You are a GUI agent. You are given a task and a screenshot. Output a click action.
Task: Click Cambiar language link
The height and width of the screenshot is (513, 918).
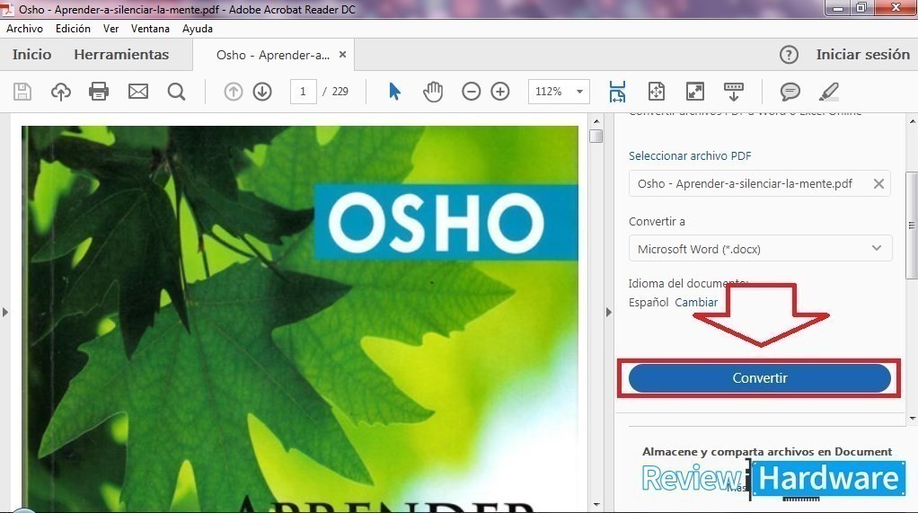tap(696, 303)
